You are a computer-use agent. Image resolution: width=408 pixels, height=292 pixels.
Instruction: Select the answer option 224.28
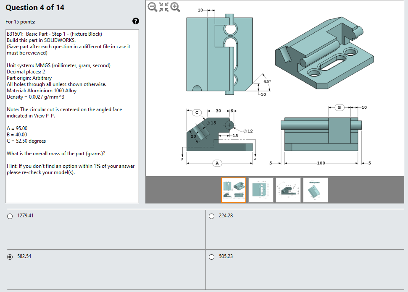212,216
